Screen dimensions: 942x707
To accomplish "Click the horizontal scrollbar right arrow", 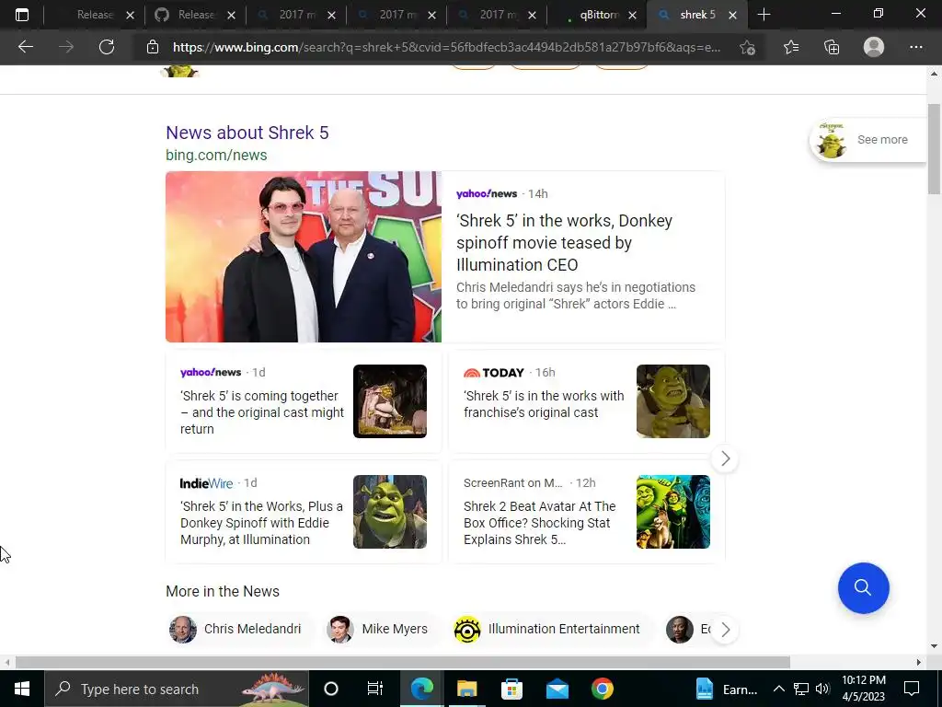I will [919, 662].
